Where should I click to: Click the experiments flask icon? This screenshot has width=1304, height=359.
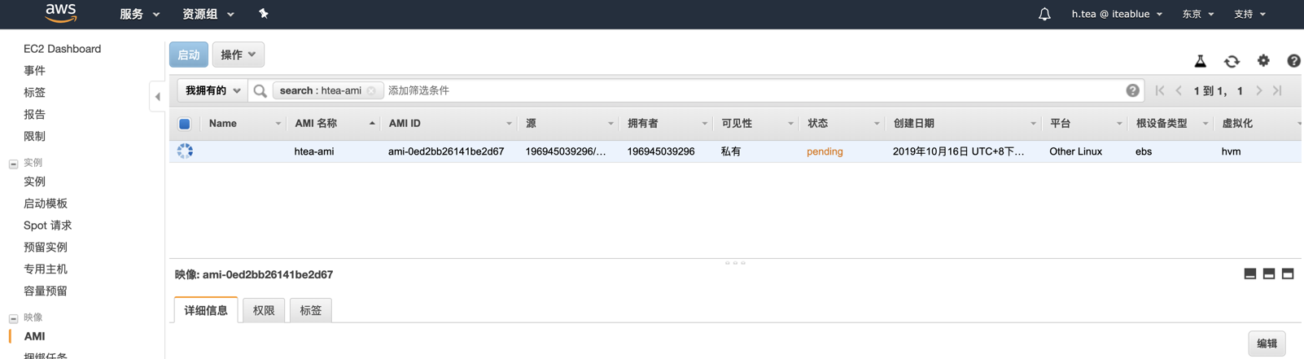pos(1200,61)
